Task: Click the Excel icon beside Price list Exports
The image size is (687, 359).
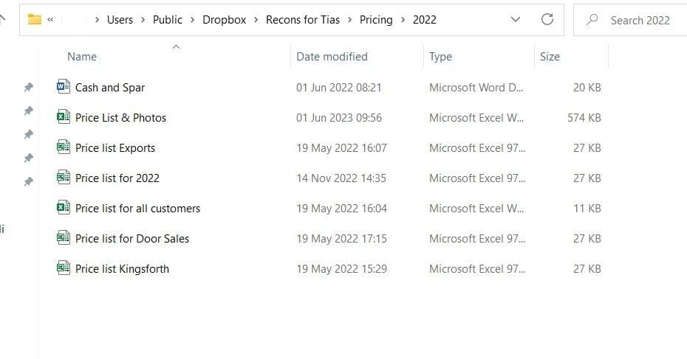Action: point(63,147)
